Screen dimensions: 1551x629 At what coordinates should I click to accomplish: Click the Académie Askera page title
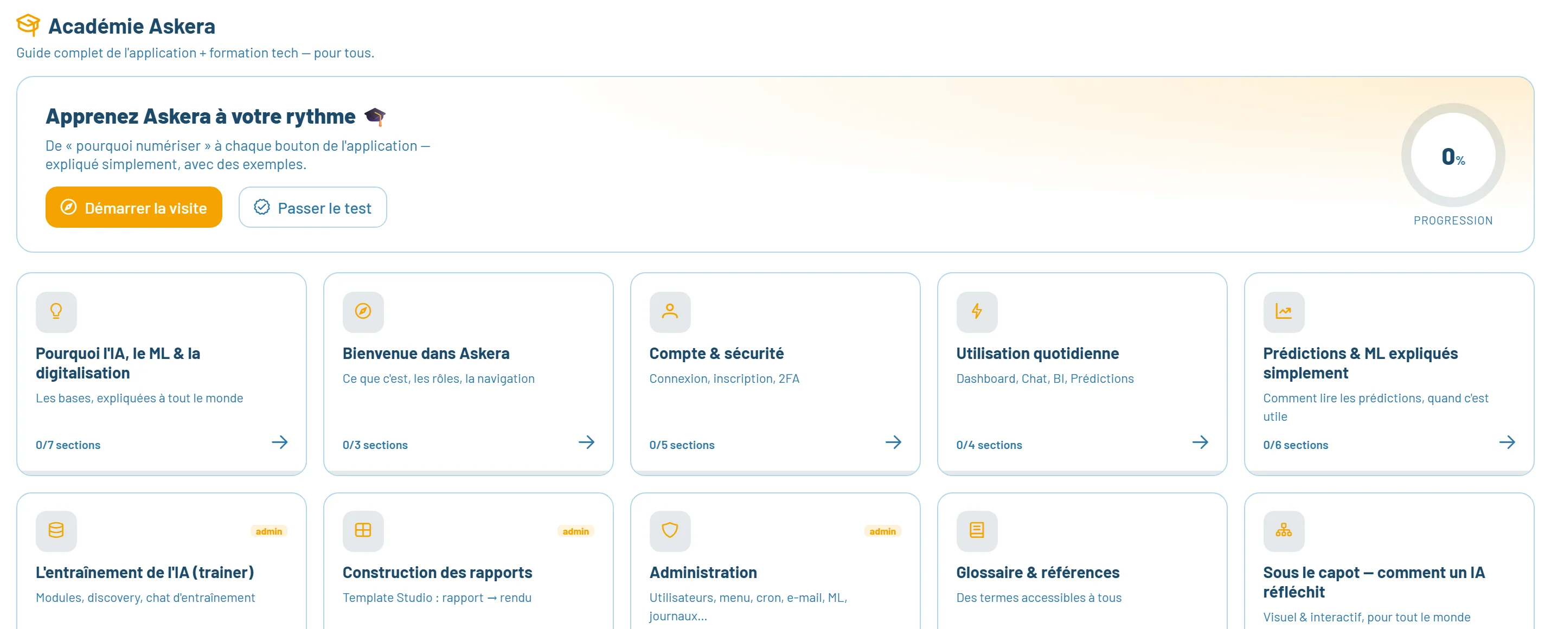coord(132,26)
